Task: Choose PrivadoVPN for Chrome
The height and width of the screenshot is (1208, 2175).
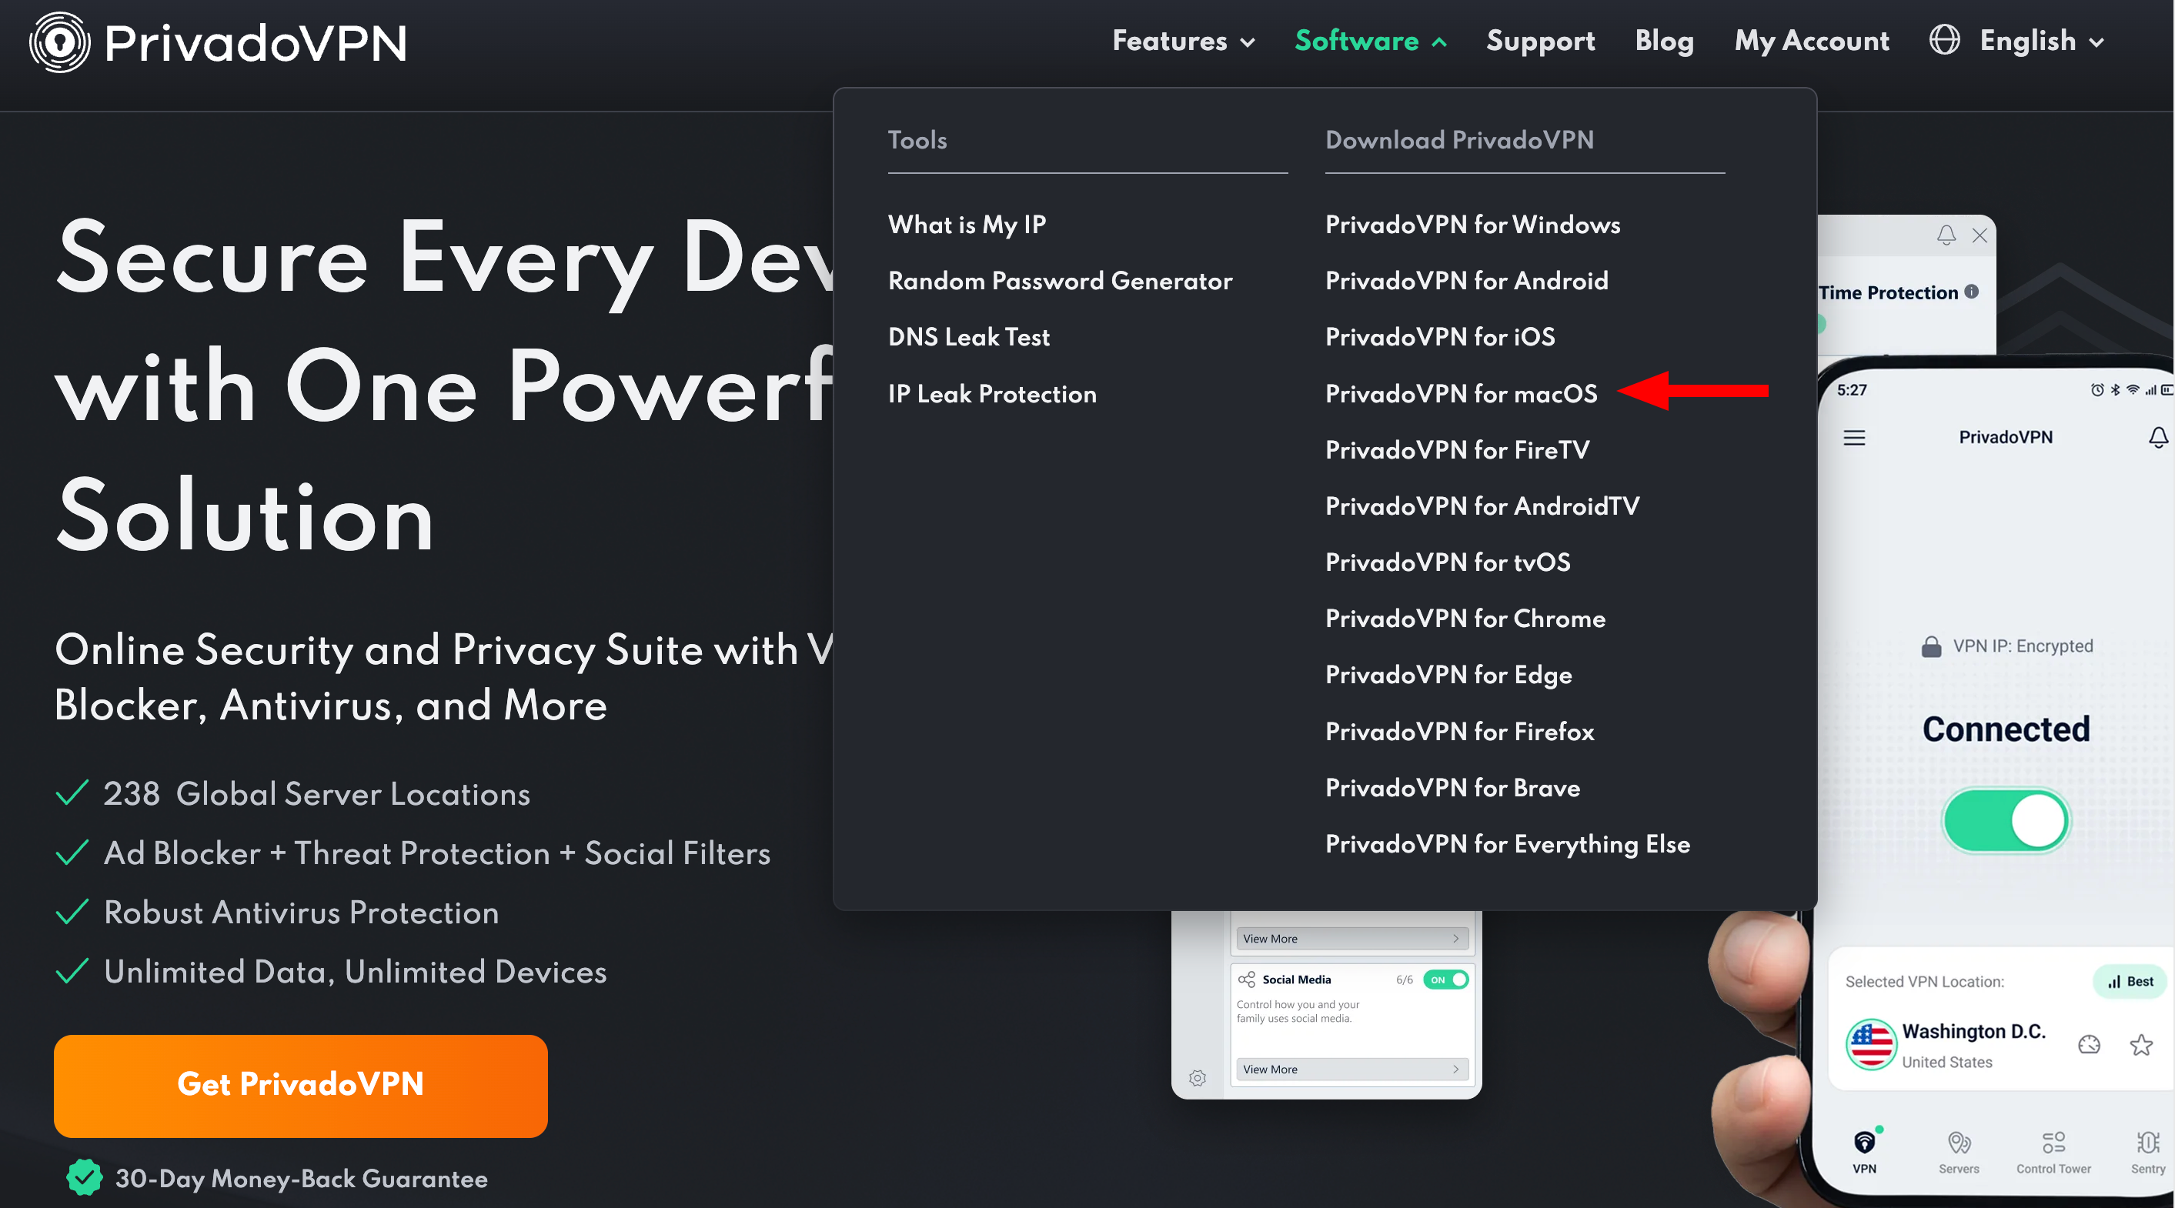Action: point(1465,619)
